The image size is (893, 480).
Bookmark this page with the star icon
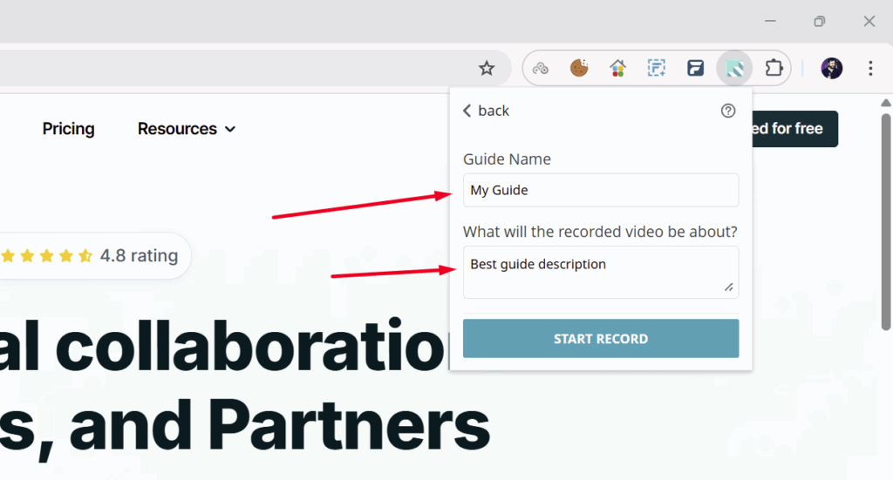[487, 68]
